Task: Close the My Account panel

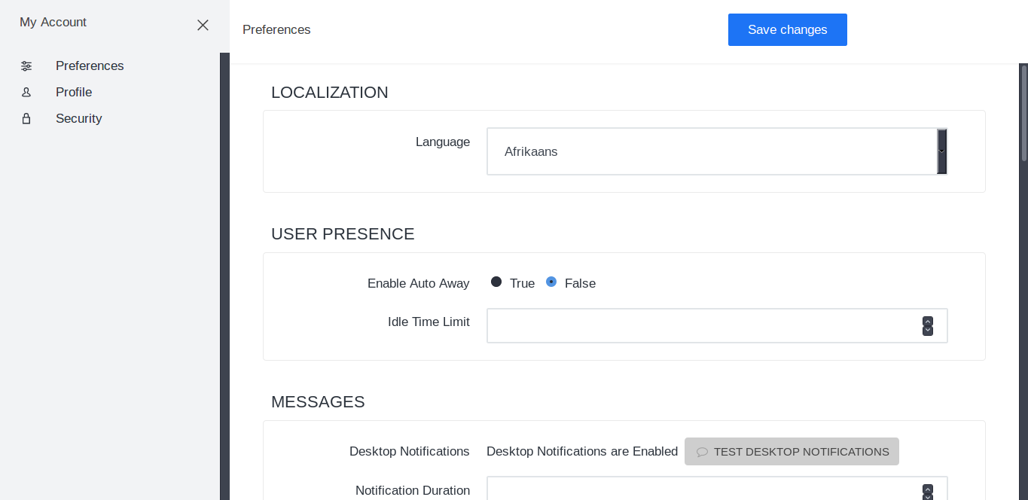Action: [x=203, y=25]
